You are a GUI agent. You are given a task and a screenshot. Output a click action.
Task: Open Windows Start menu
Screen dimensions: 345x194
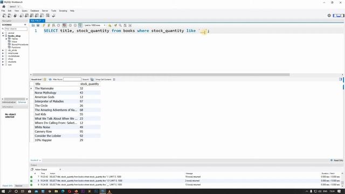tap(3, 191)
